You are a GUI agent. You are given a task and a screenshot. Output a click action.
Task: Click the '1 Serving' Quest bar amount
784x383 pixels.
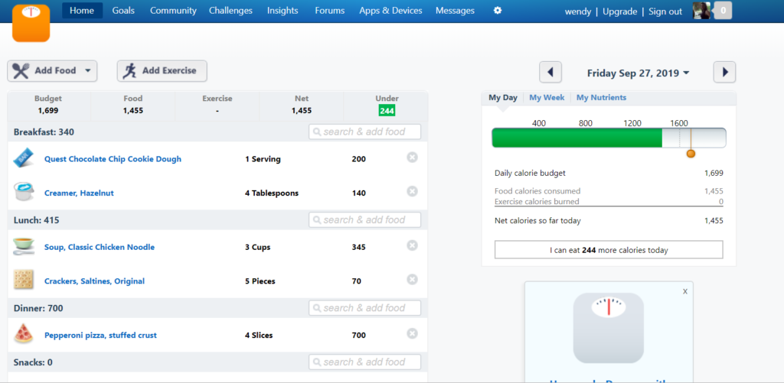pyautogui.click(x=263, y=159)
